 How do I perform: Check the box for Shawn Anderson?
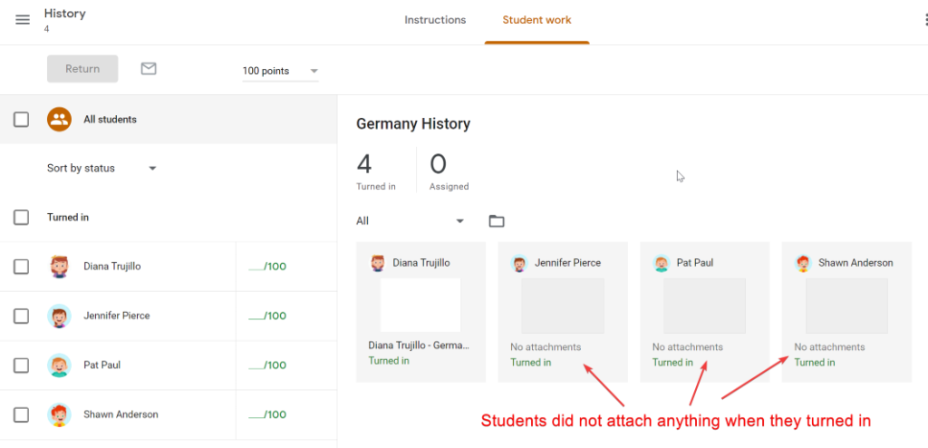tap(22, 414)
